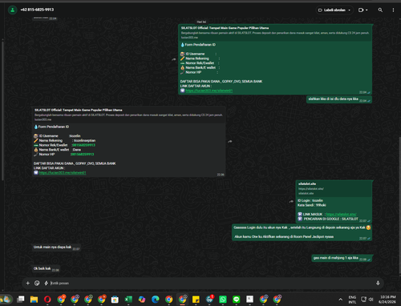Image resolution: width=401 pixels, height=306 pixels.
Task: Open File Explorer from the taskbar
Action: (x=34, y=300)
